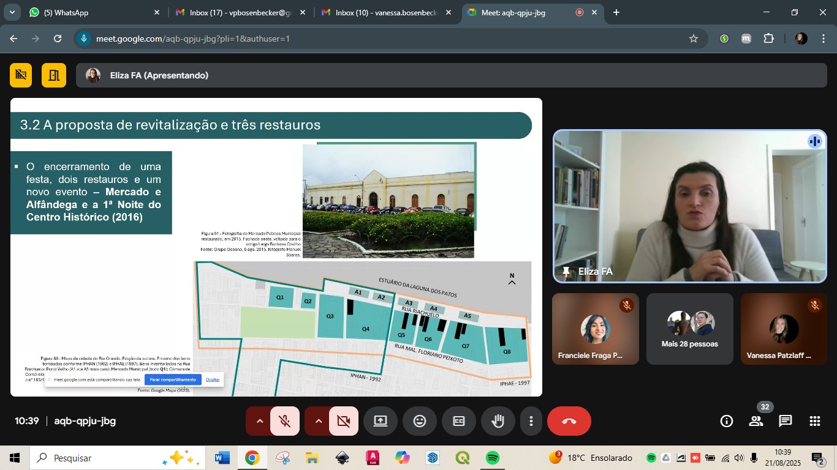
Task: Click the Ocultar link
Action: 213,379
